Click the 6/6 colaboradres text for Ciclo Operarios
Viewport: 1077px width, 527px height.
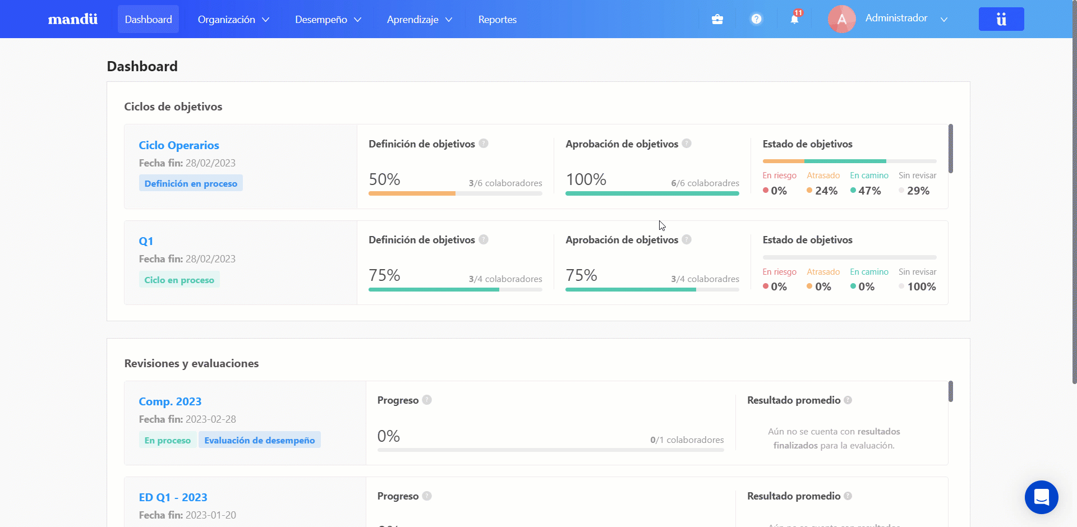coord(705,183)
